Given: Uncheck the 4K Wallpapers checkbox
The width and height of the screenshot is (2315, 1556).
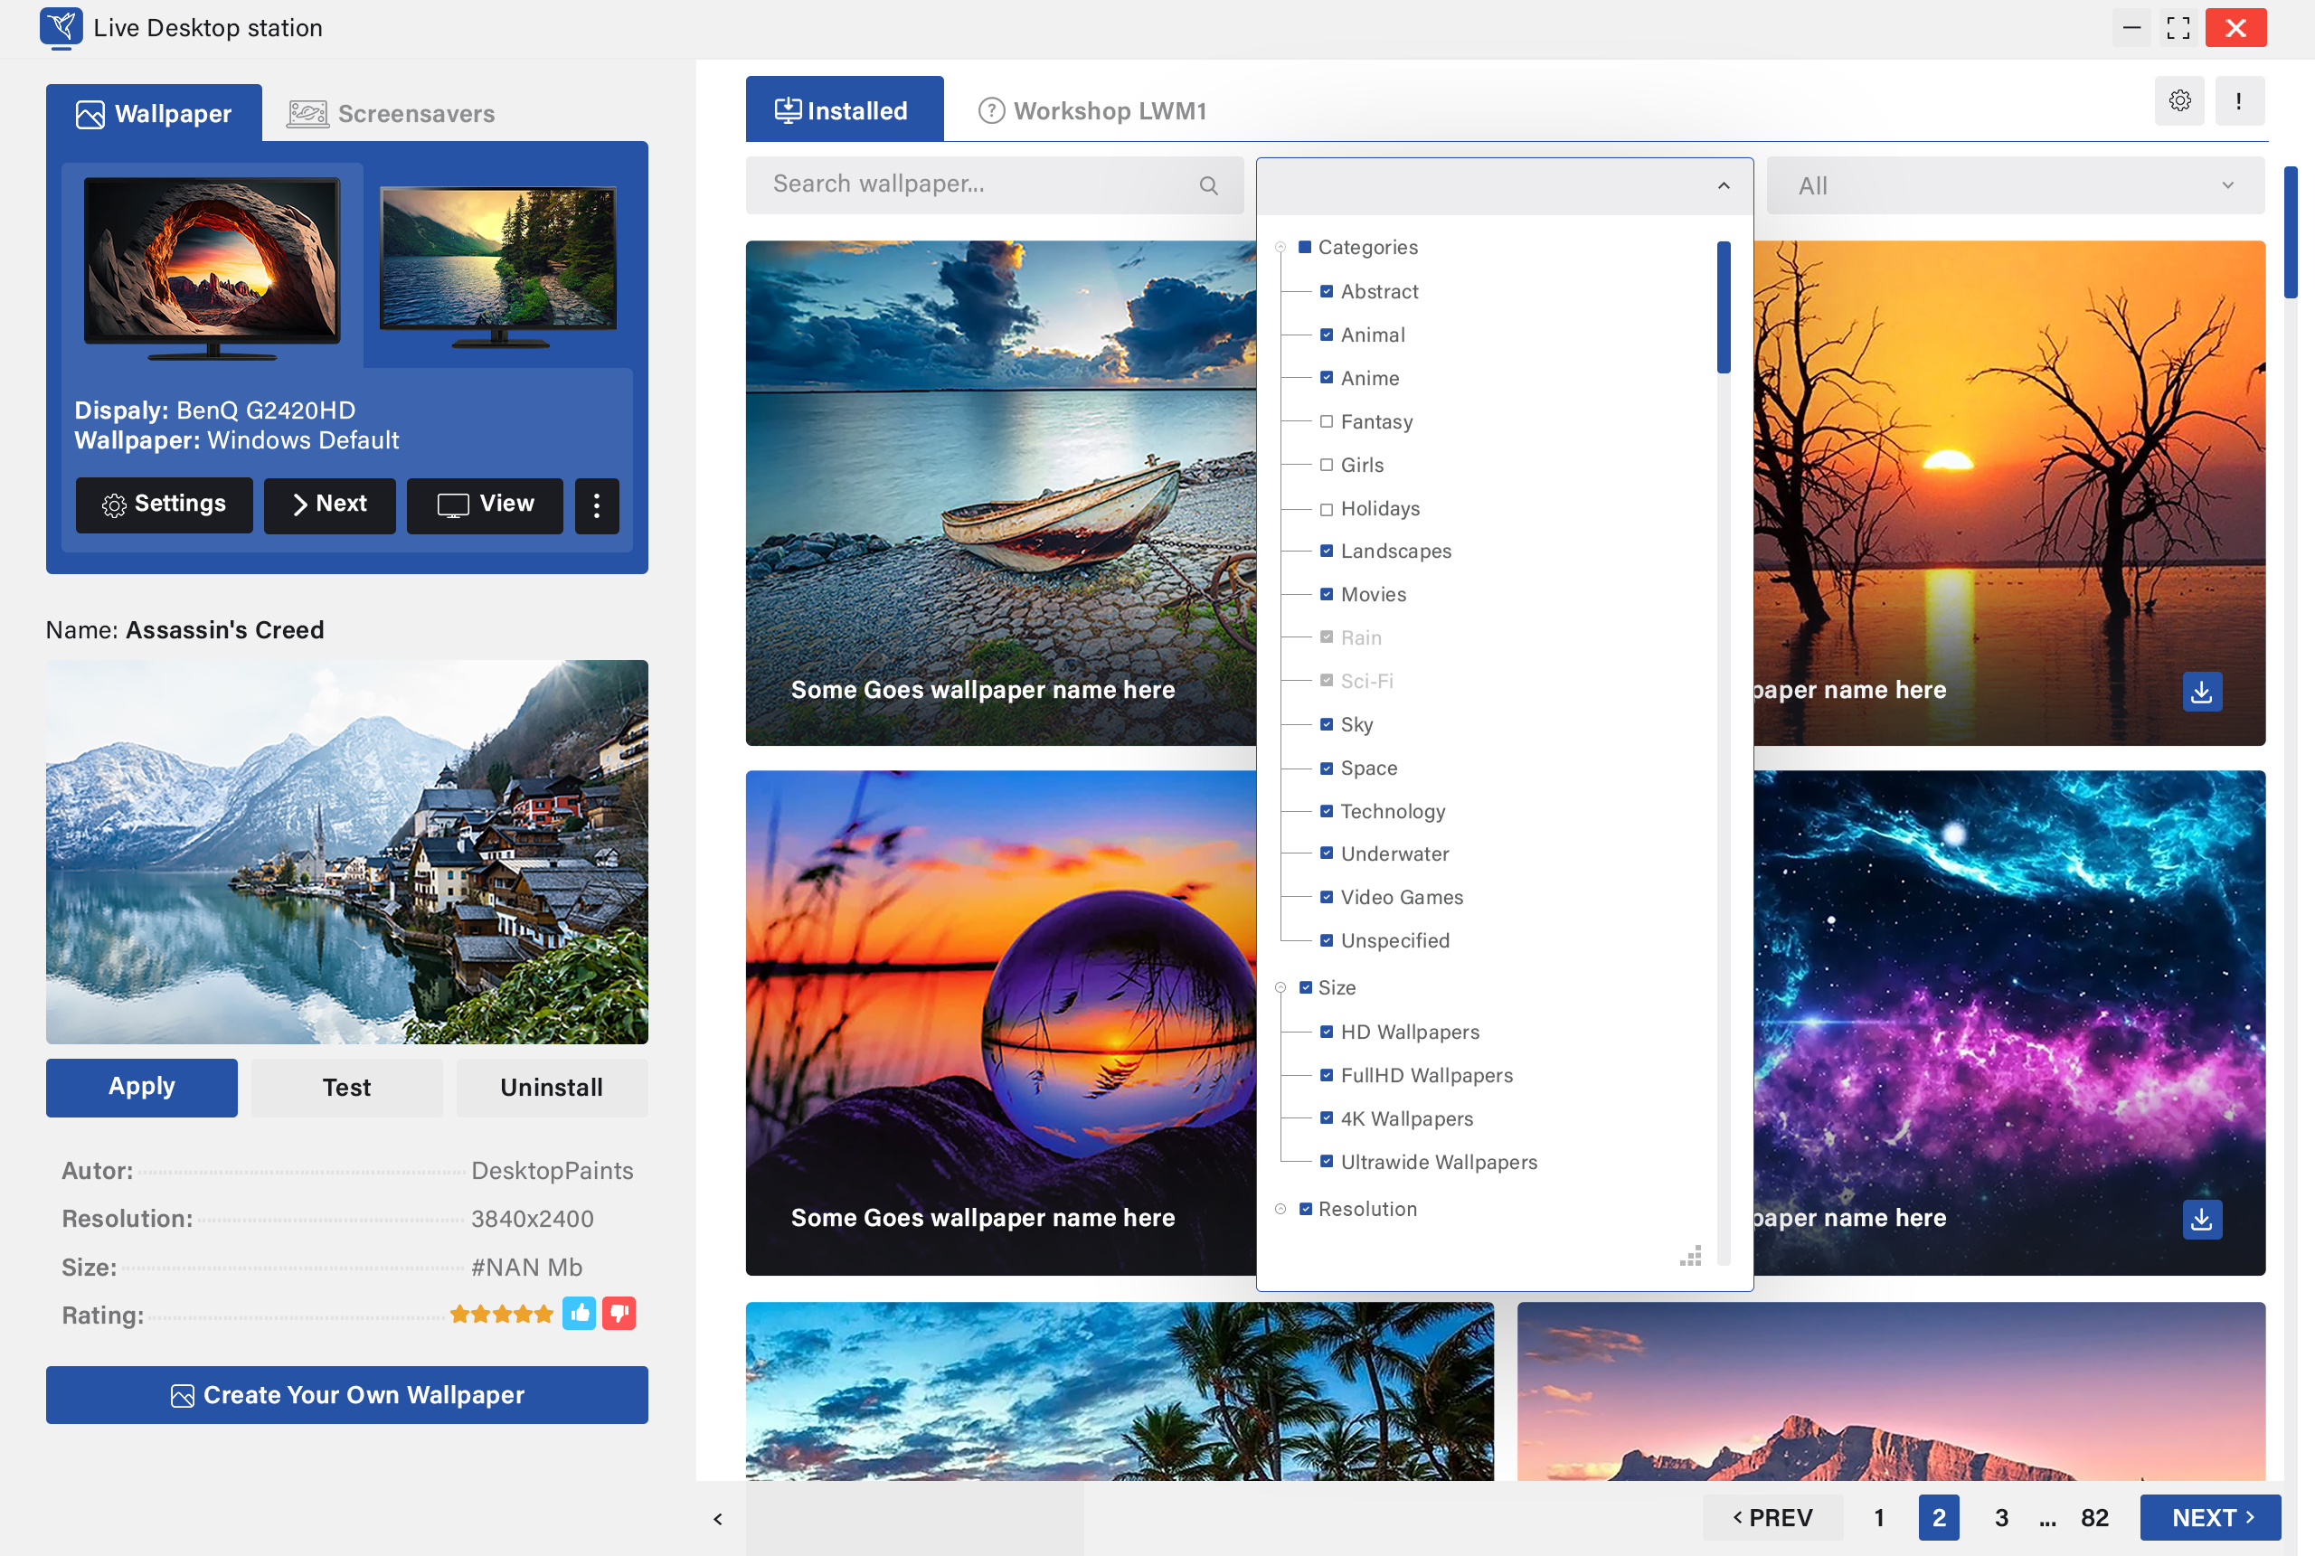Looking at the screenshot, I should [1326, 1118].
